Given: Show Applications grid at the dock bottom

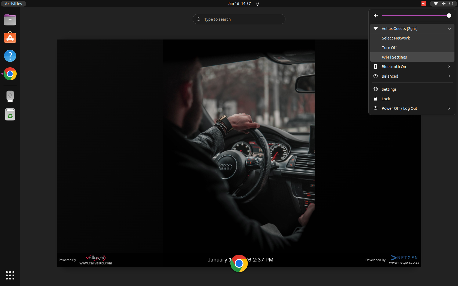Looking at the screenshot, I should (10, 275).
